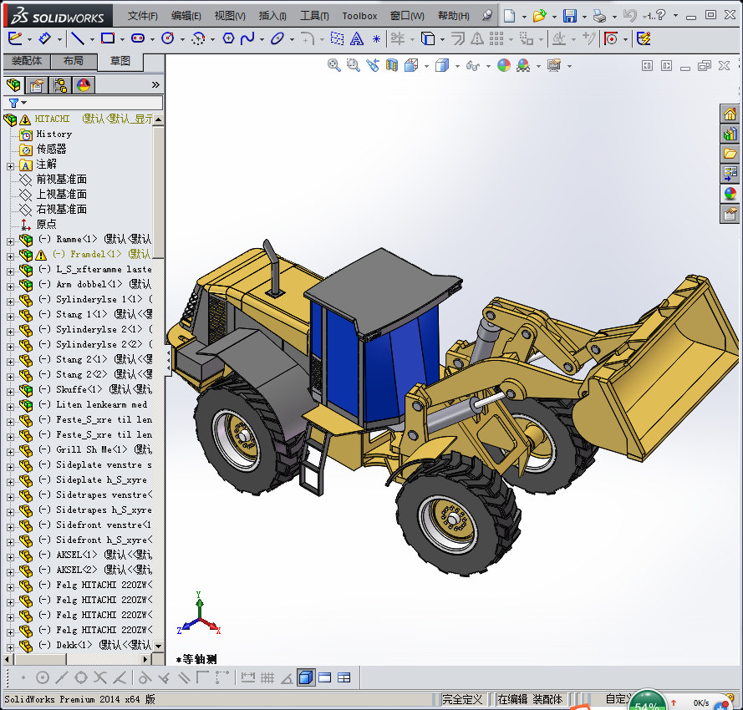Image resolution: width=743 pixels, height=710 pixels.
Task: Open the Save icon dropdown arrow
Action: (x=584, y=17)
